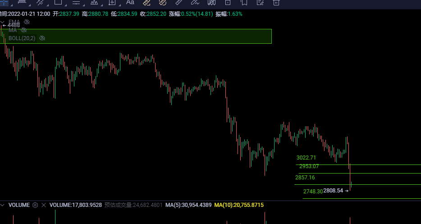Select the rectangle shape drawing tool

point(58,2)
